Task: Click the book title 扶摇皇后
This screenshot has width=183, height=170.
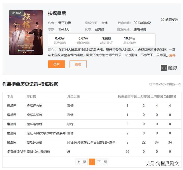Action: [57, 13]
